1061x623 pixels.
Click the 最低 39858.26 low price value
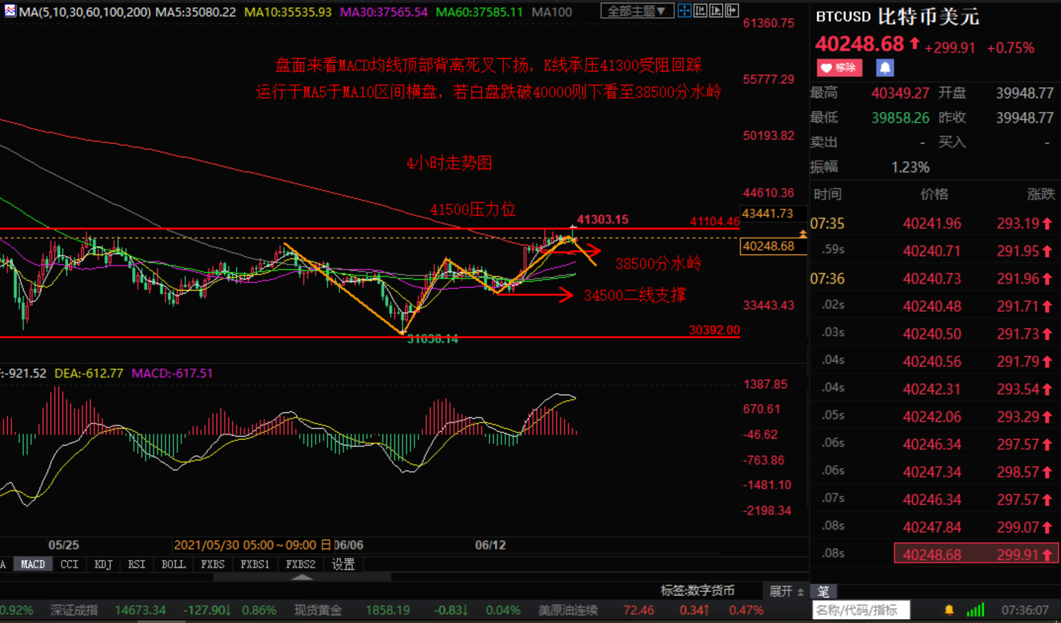[900, 118]
